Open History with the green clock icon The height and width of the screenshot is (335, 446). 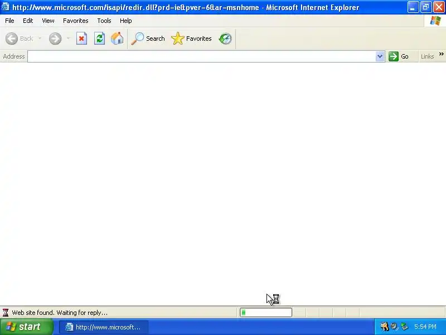coord(225,39)
